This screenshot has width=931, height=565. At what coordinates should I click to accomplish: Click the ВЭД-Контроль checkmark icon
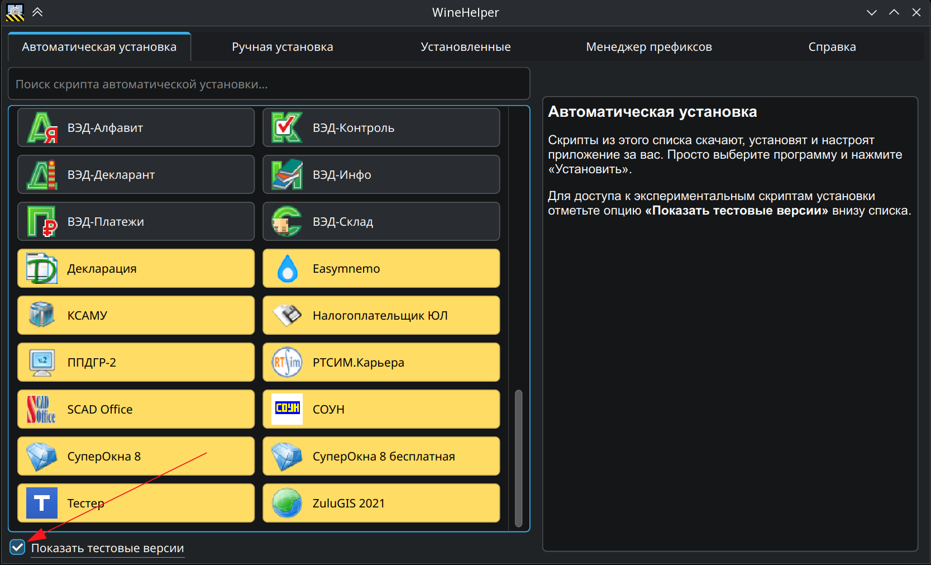click(287, 127)
